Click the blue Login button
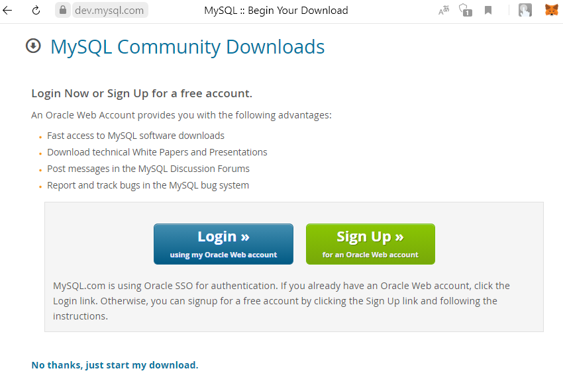Image resolution: width=563 pixels, height=385 pixels. 223,244
